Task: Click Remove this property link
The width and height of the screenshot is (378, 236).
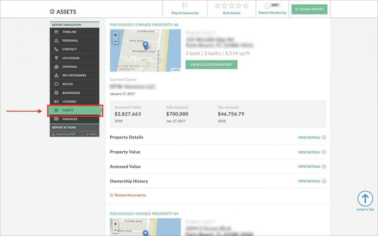Action: click(x=130, y=195)
